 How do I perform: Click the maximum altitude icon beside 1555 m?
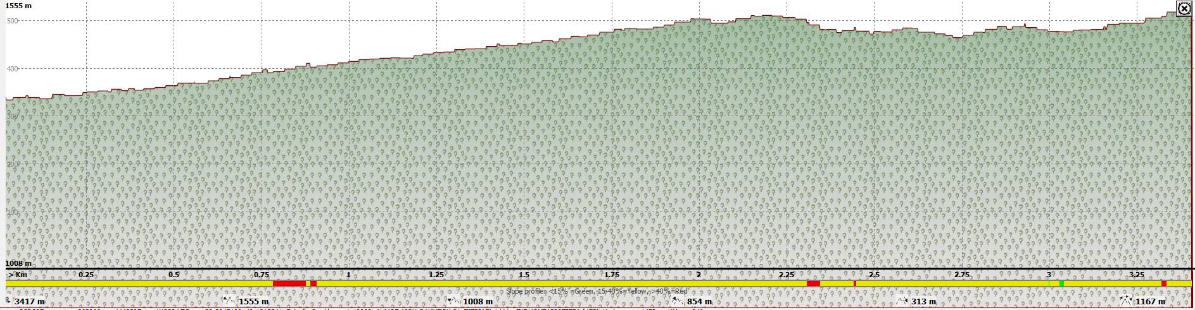(x=229, y=301)
